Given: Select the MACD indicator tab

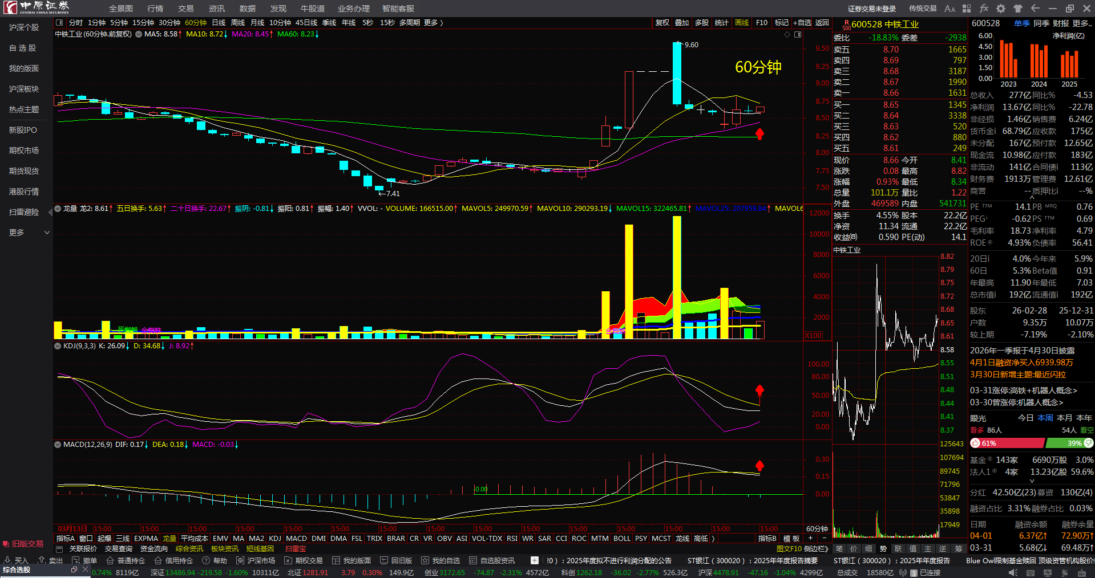Looking at the screenshot, I should pyautogui.click(x=296, y=539).
